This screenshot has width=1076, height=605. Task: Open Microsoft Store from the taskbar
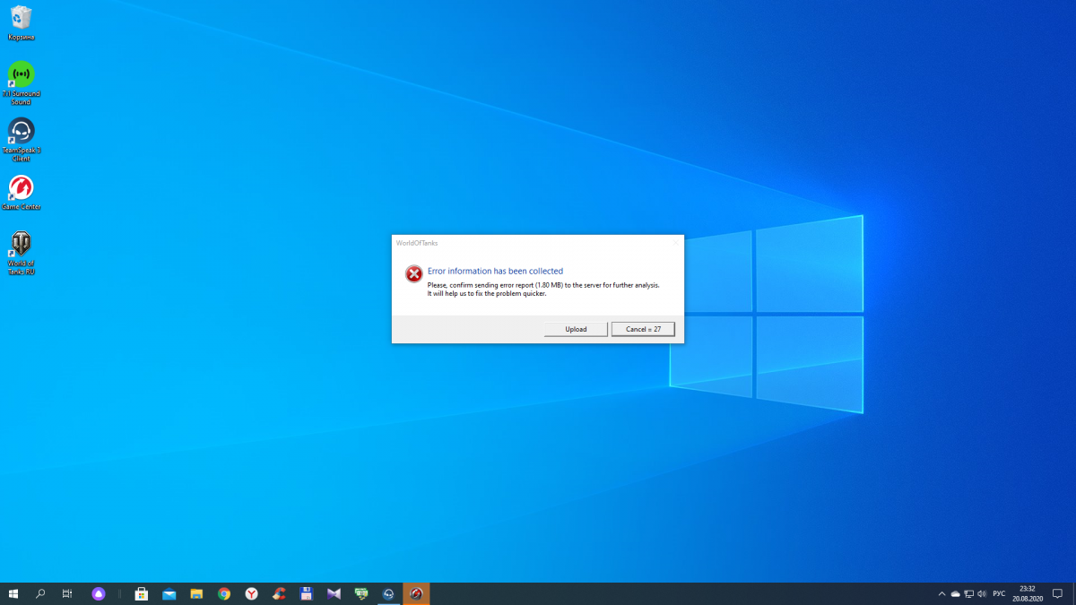[x=141, y=593]
